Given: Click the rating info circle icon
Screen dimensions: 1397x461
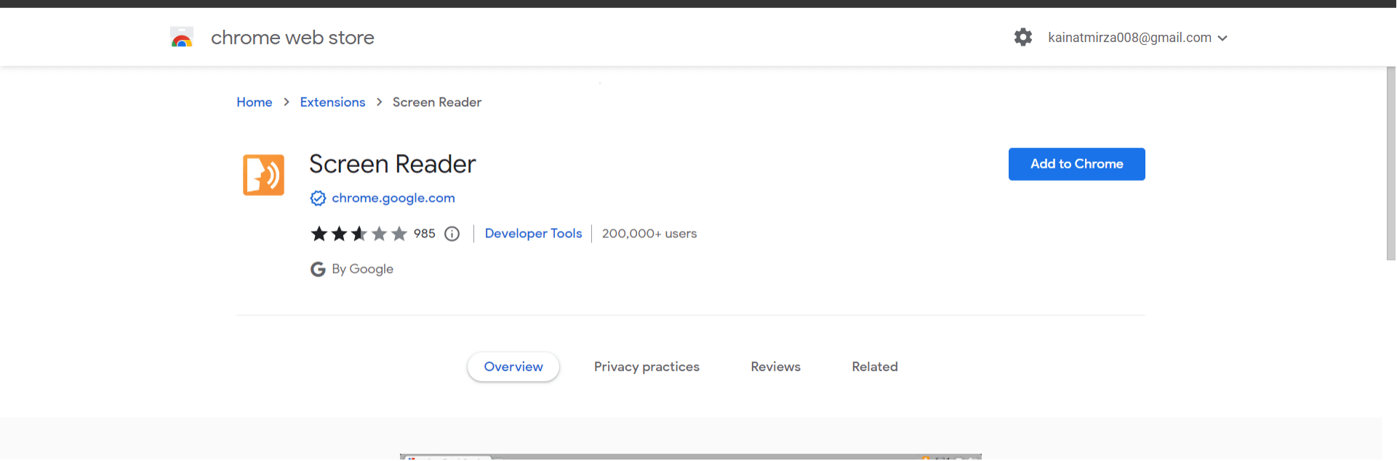Looking at the screenshot, I should 452,234.
